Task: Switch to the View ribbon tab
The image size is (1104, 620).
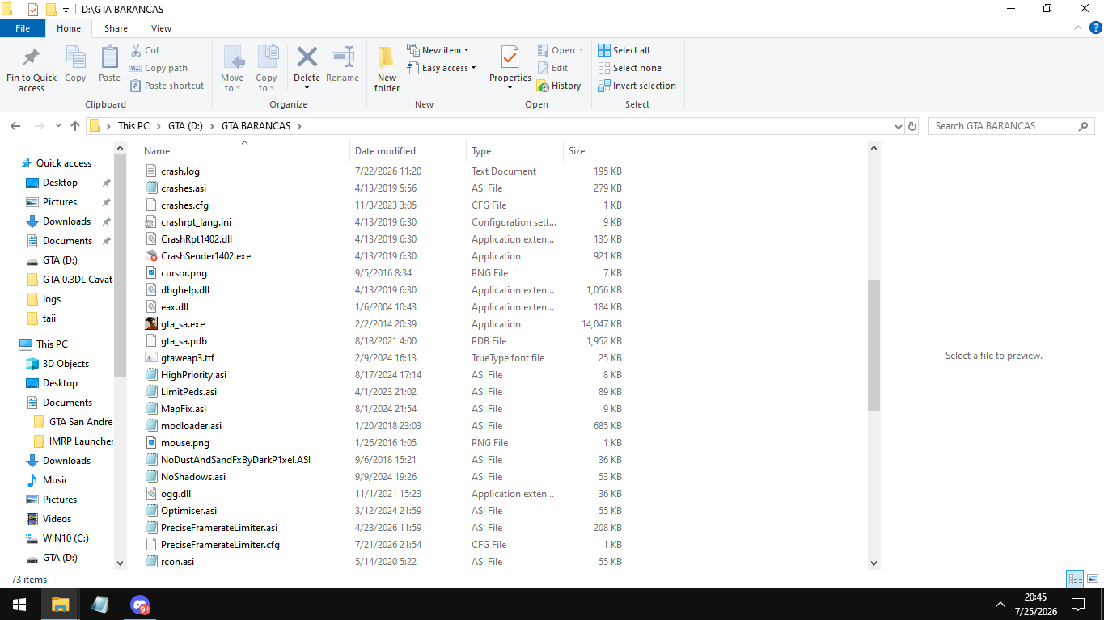Action: tap(161, 28)
